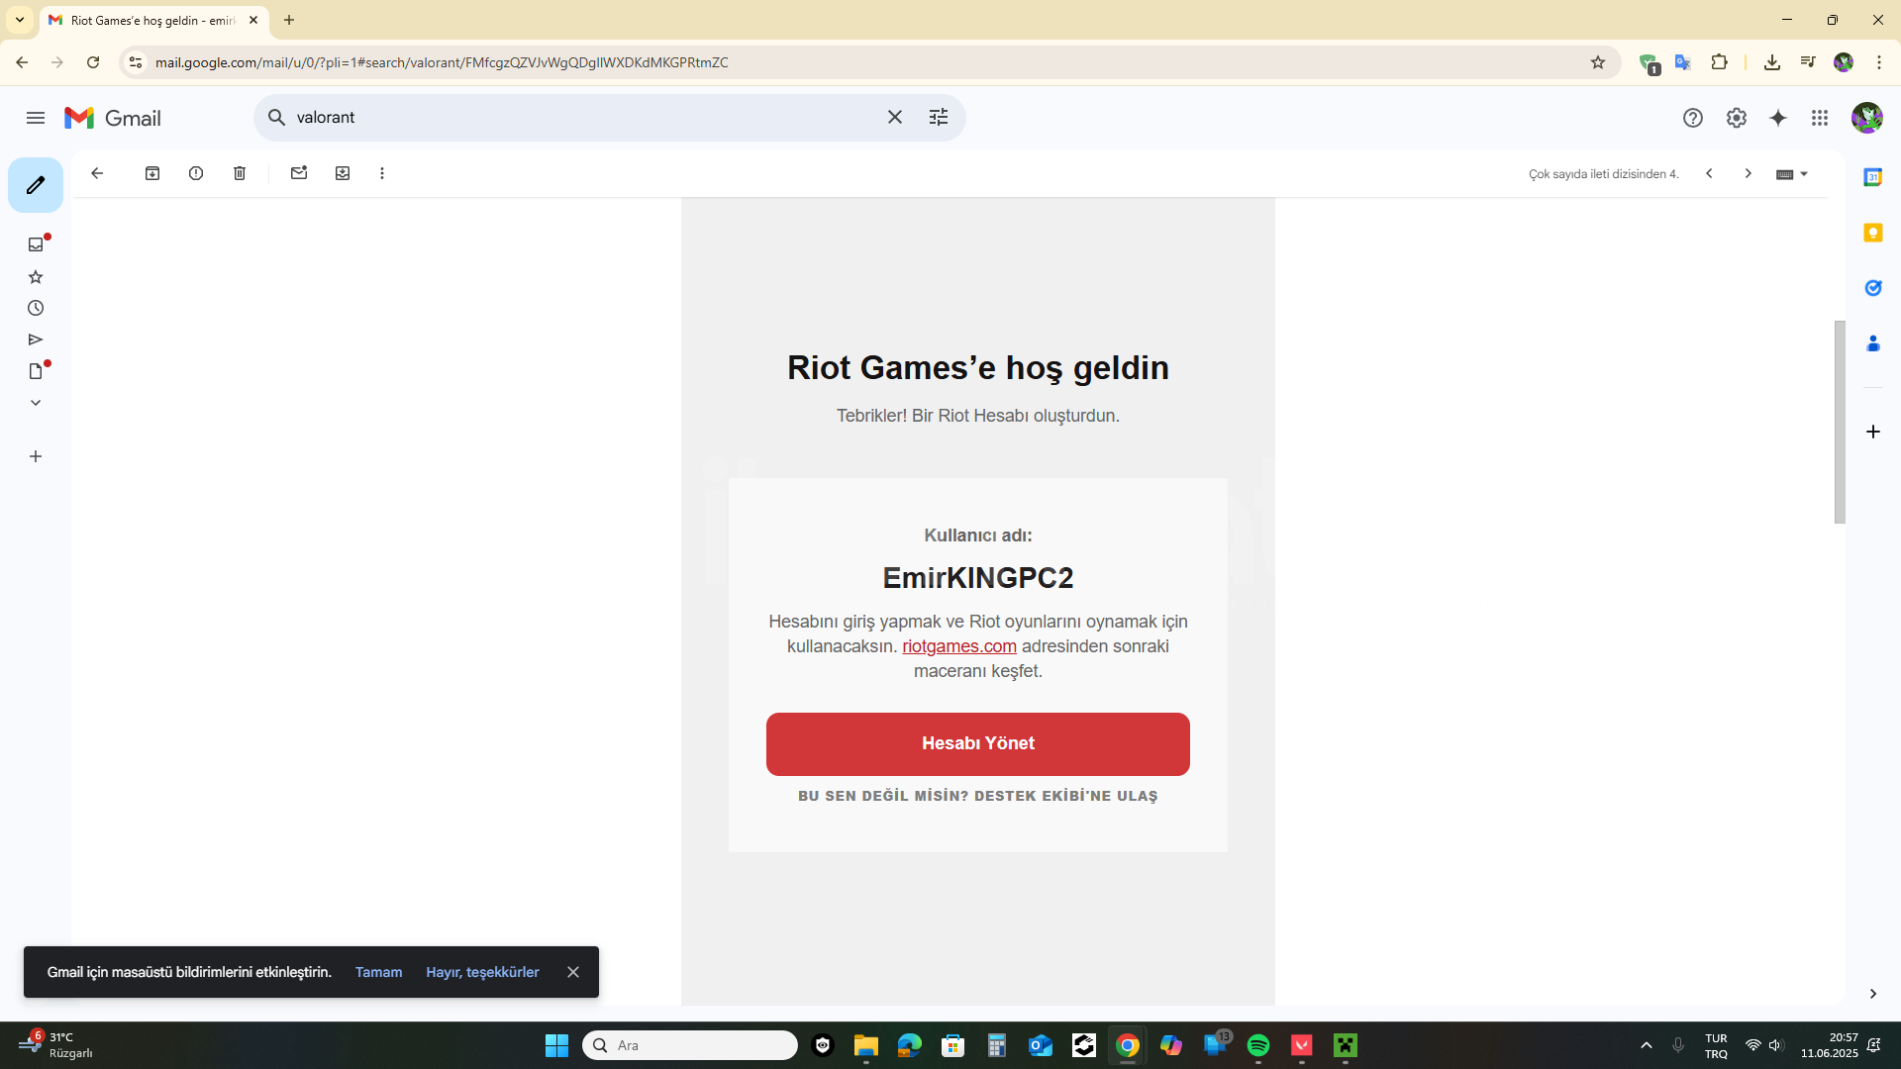1901x1069 pixels.
Task: Open Chrome three-dot menu
Action: pyautogui.click(x=1879, y=62)
